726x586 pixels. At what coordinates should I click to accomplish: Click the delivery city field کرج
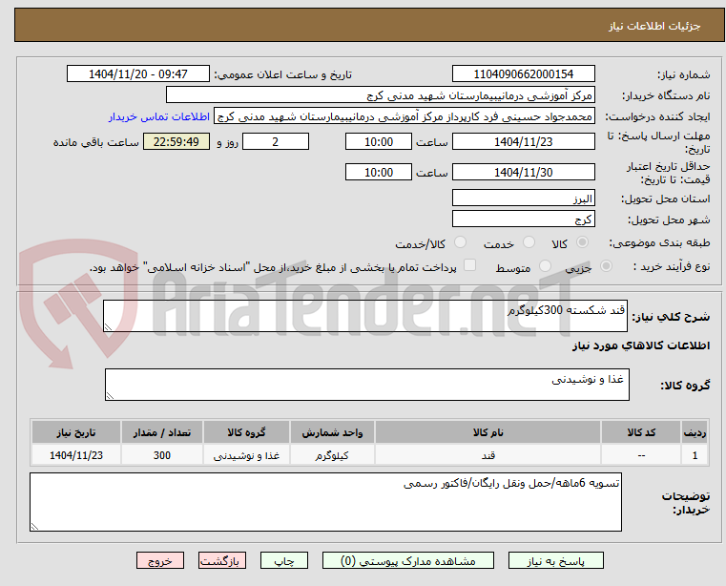point(523,219)
